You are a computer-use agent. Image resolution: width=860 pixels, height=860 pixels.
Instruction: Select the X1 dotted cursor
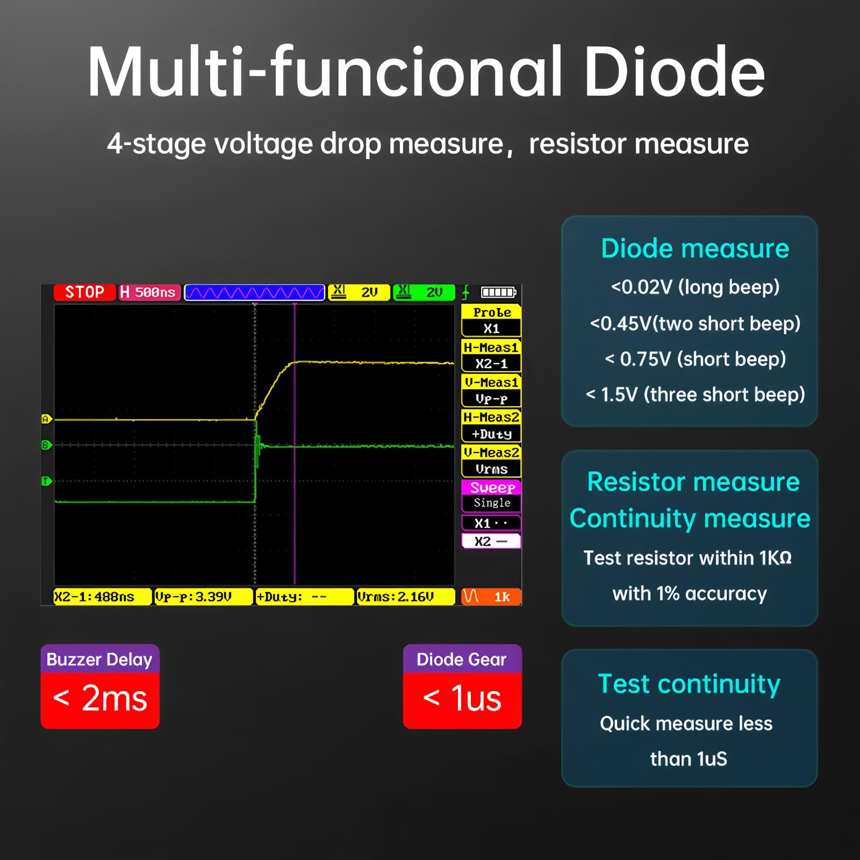[491, 523]
